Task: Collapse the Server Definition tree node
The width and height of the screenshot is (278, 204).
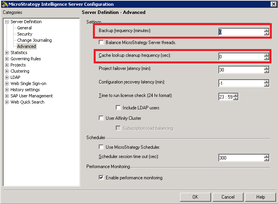Action: 7,22
